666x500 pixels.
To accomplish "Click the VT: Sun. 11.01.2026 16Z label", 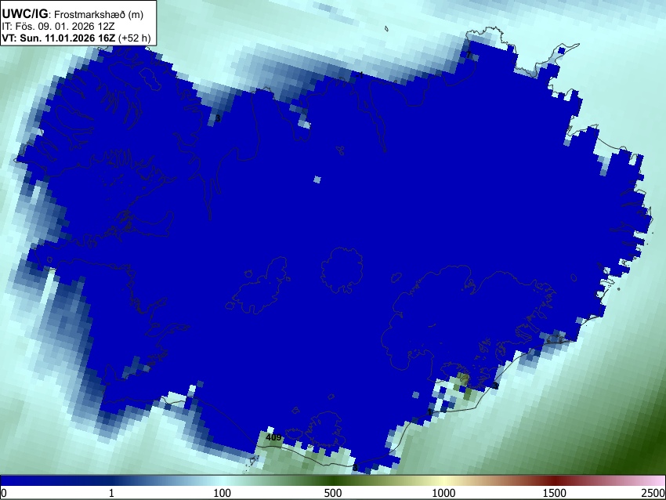I will 58,38.
